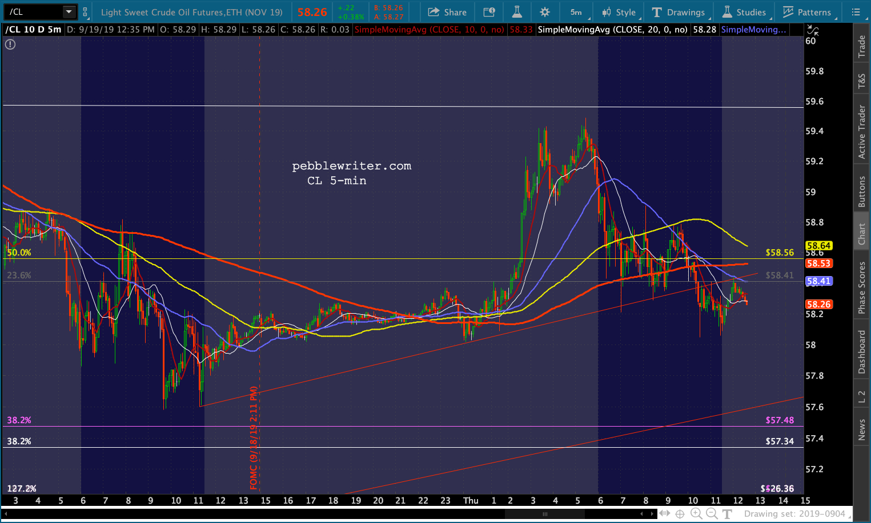Click the small left scroll arrow near zoom icons
The width and height of the screenshot is (871, 523).
click(641, 514)
